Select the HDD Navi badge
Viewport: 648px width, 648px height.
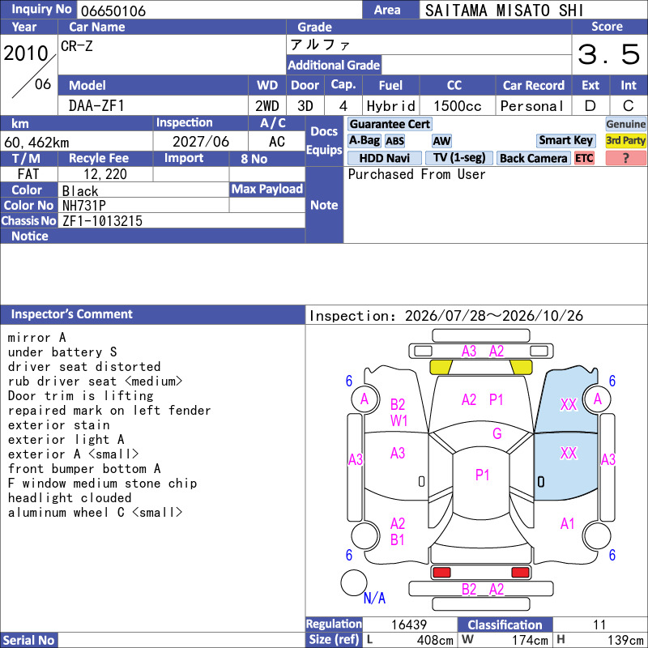point(384,158)
